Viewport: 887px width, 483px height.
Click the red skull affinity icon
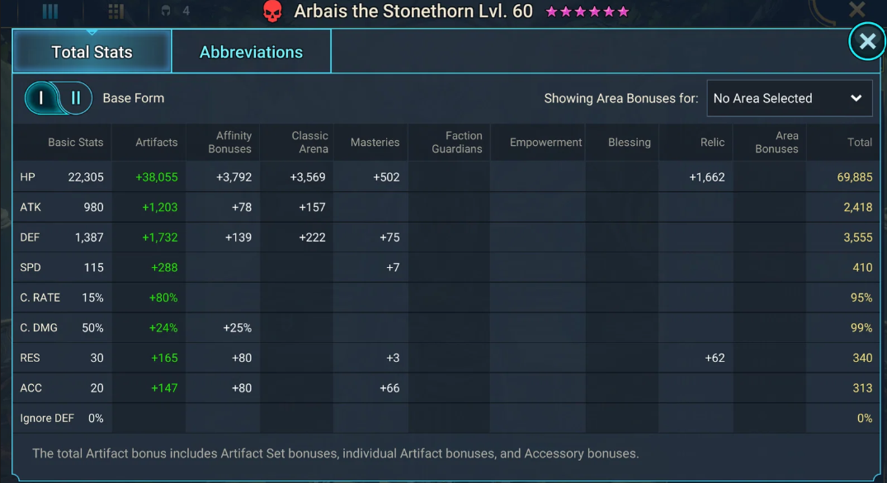[x=272, y=12]
